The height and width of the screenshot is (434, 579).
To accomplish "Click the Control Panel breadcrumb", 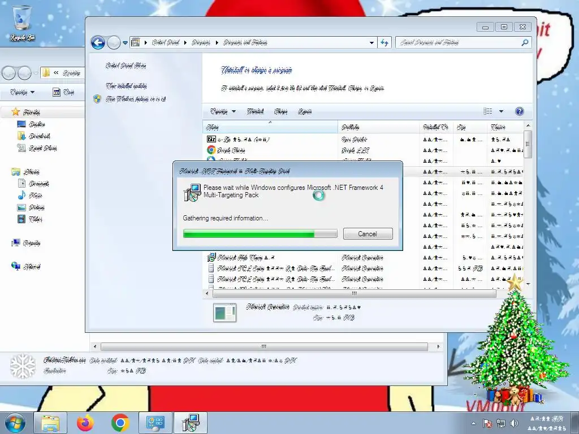I will (x=166, y=42).
